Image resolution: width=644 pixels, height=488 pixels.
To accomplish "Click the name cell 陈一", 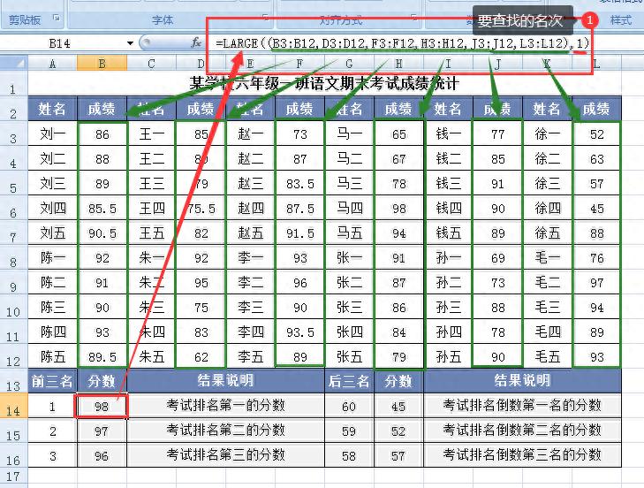I will 52,258.
